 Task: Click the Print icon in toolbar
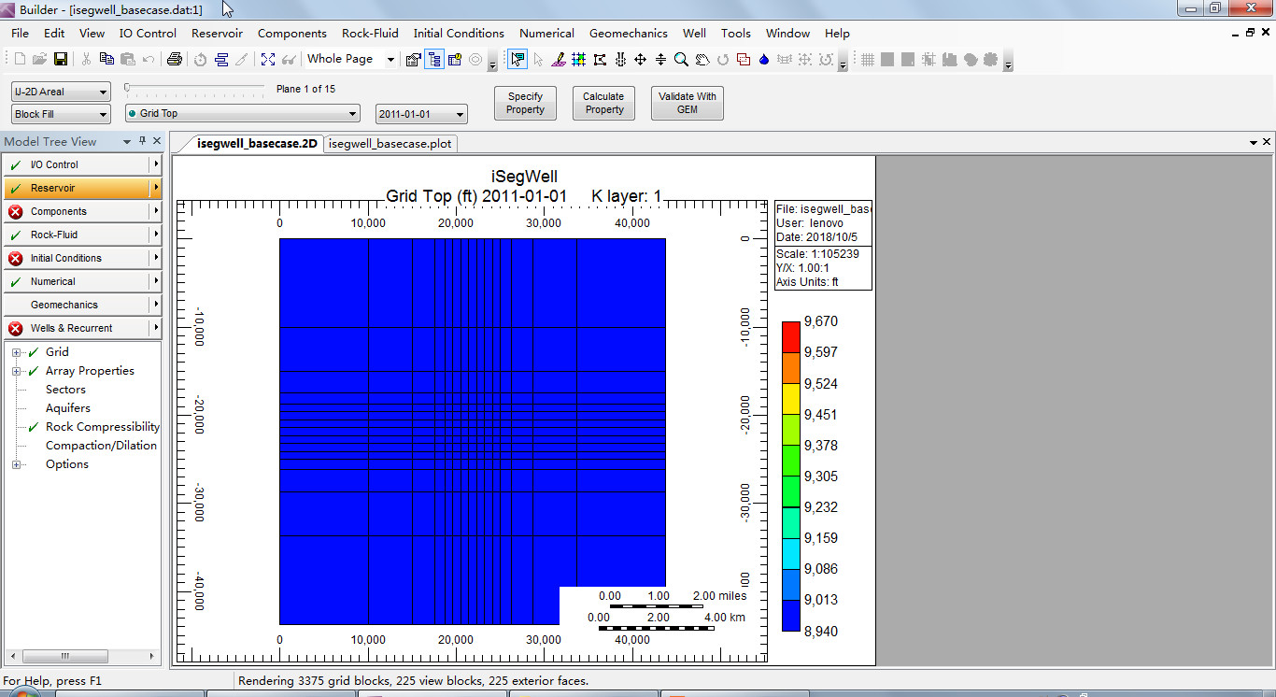tap(174, 60)
